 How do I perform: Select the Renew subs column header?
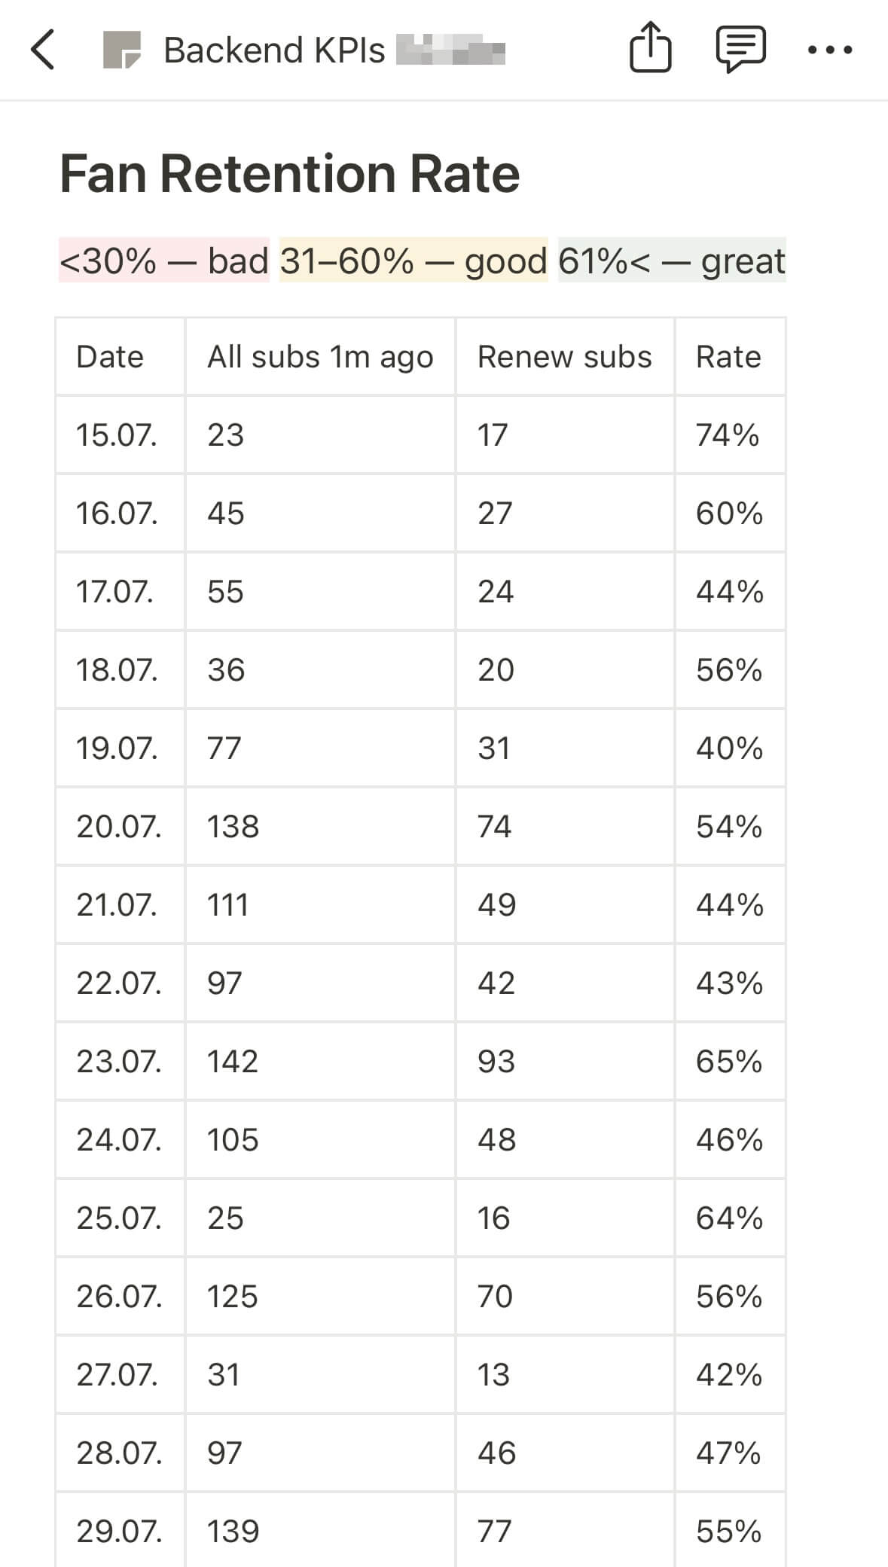point(564,356)
